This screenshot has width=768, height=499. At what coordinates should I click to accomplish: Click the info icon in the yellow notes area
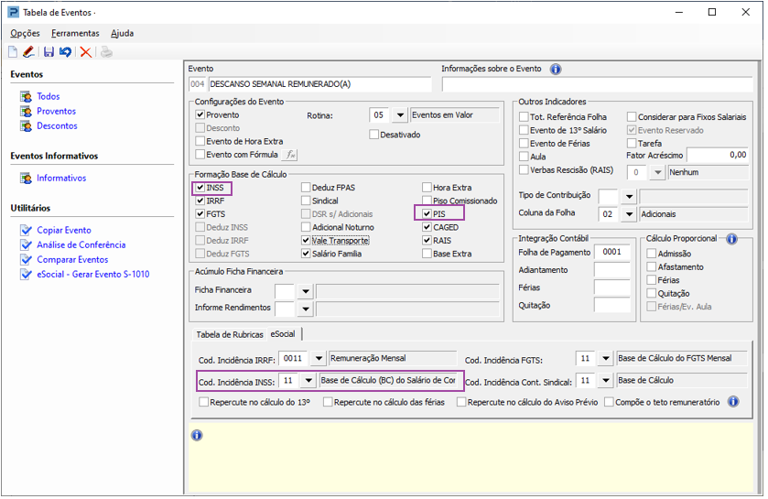[x=197, y=435]
